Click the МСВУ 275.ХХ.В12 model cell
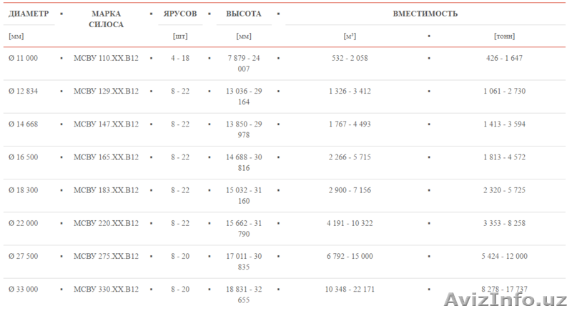The height and width of the screenshot is (311, 572). pos(107,256)
